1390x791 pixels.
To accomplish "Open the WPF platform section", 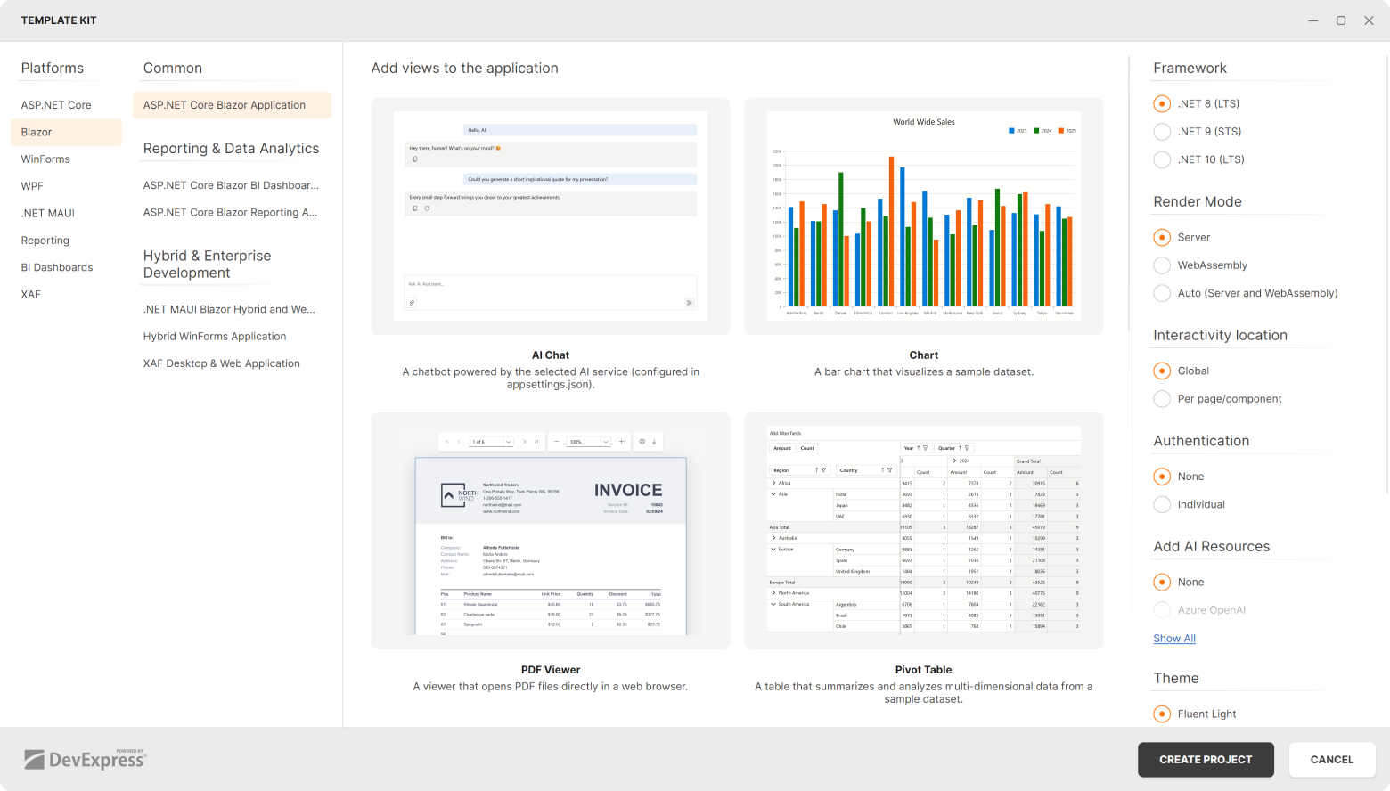I will point(32,185).
